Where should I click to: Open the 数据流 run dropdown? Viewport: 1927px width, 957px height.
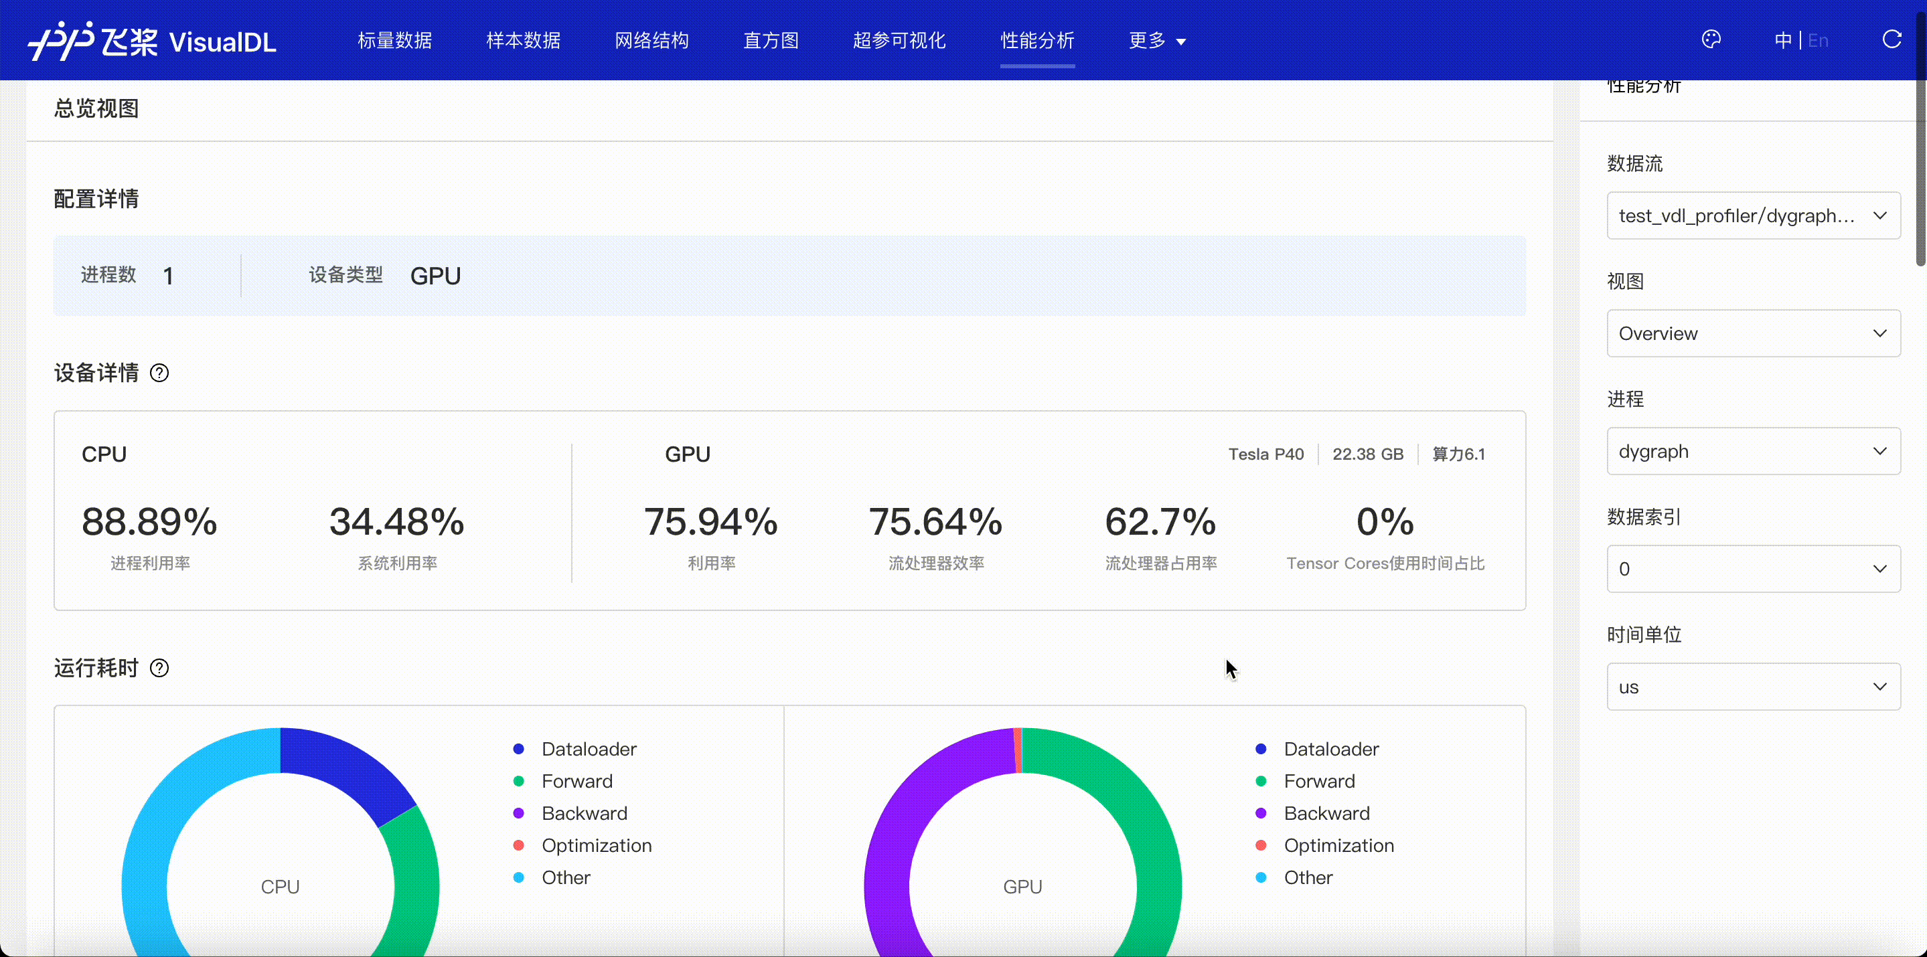click(1753, 215)
